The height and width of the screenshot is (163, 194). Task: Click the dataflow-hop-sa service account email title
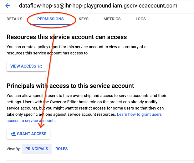click(98, 6)
